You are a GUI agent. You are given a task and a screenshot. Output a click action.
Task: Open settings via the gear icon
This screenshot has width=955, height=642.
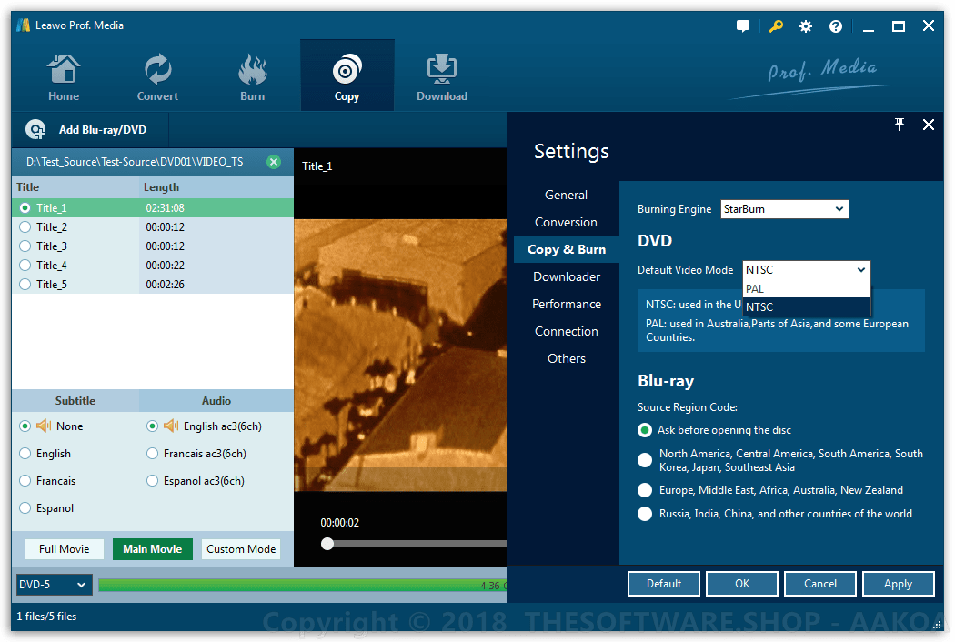(x=805, y=26)
